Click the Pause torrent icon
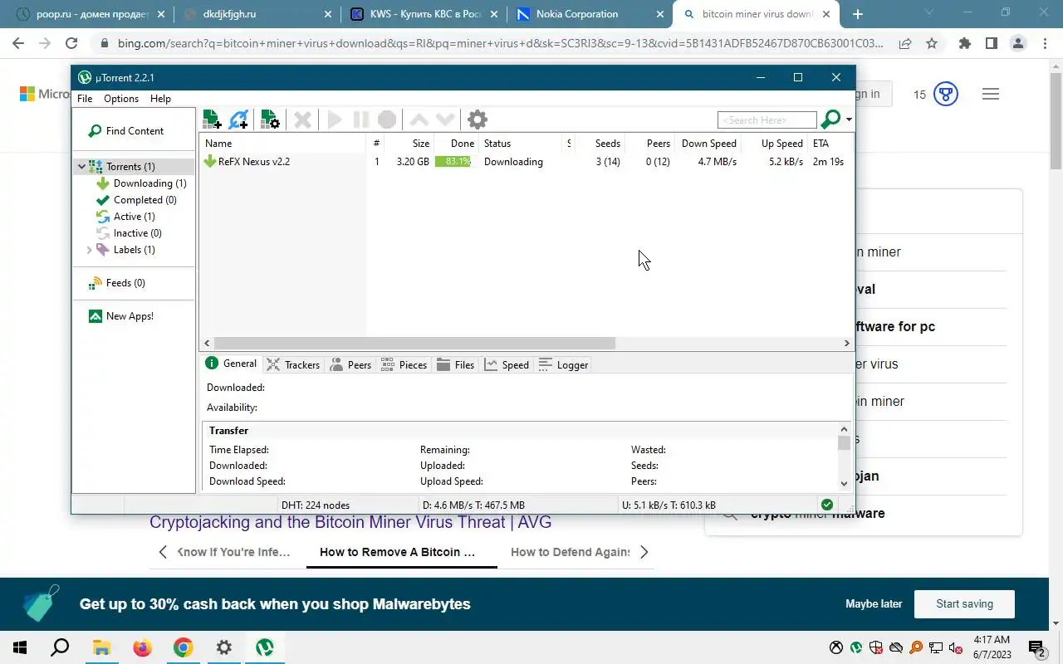The height and width of the screenshot is (664, 1063). (x=360, y=120)
